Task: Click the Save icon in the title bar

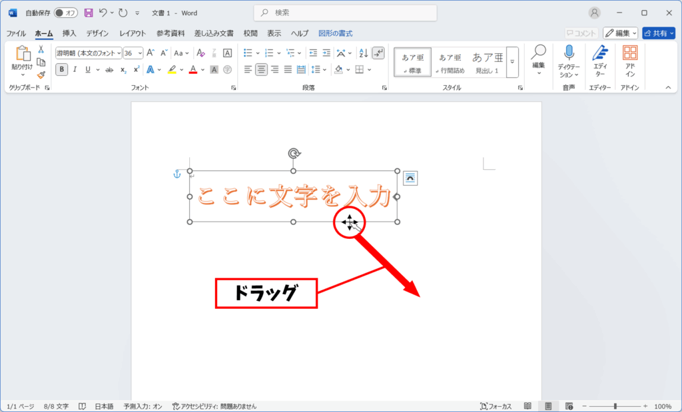Action: click(x=89, y=13)
